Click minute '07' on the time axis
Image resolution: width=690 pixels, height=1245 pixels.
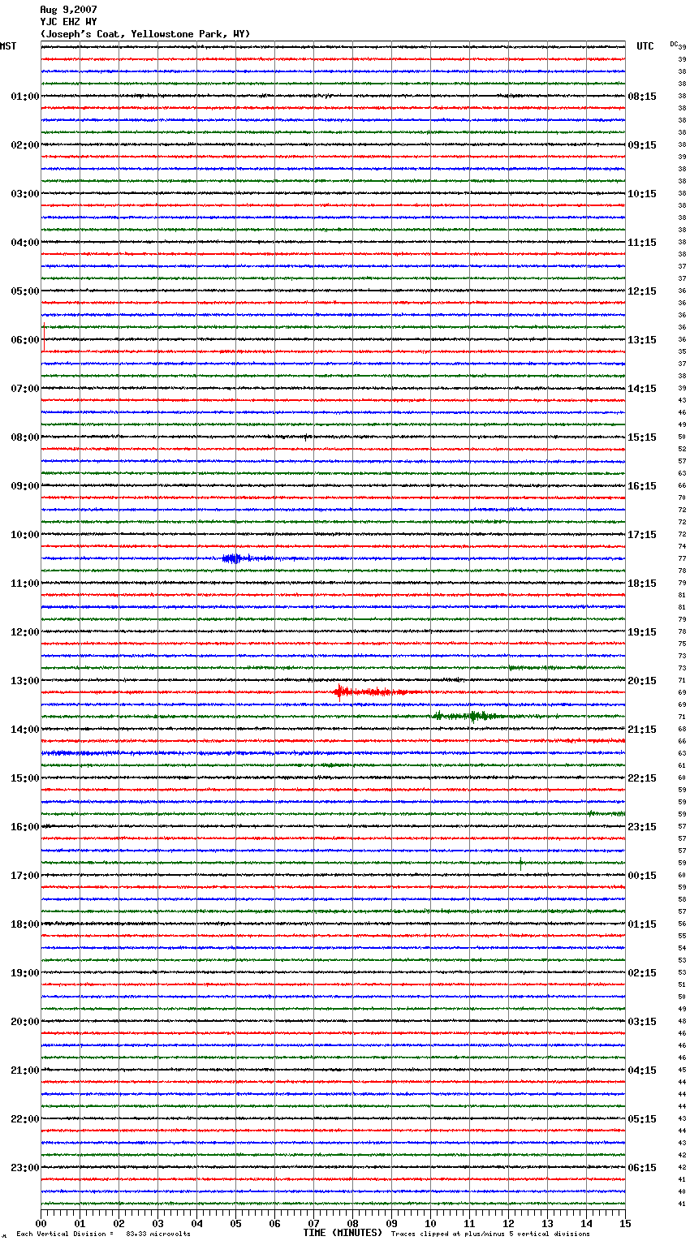[313, 1223]
